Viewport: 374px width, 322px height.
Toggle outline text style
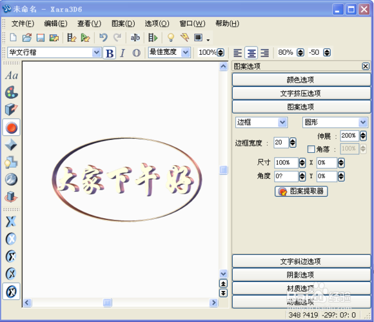pyautogui.click(x=136, y=53)
